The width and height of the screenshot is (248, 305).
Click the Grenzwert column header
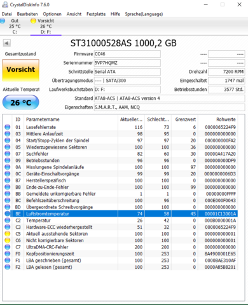coord(184,119)
